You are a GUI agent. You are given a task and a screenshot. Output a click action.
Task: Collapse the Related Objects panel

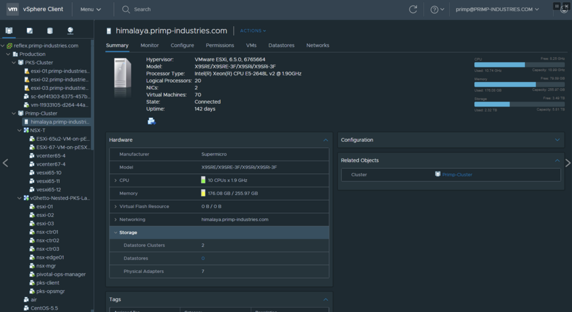click(557, 160)
